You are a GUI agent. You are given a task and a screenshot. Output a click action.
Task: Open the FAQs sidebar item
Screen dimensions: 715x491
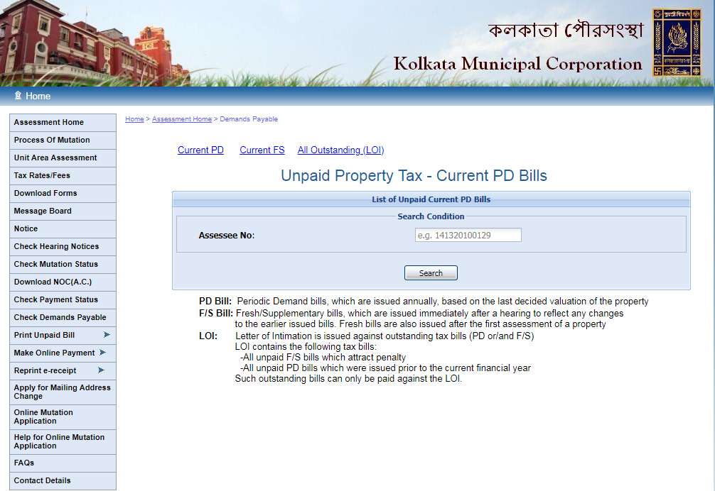coord(24,463)
